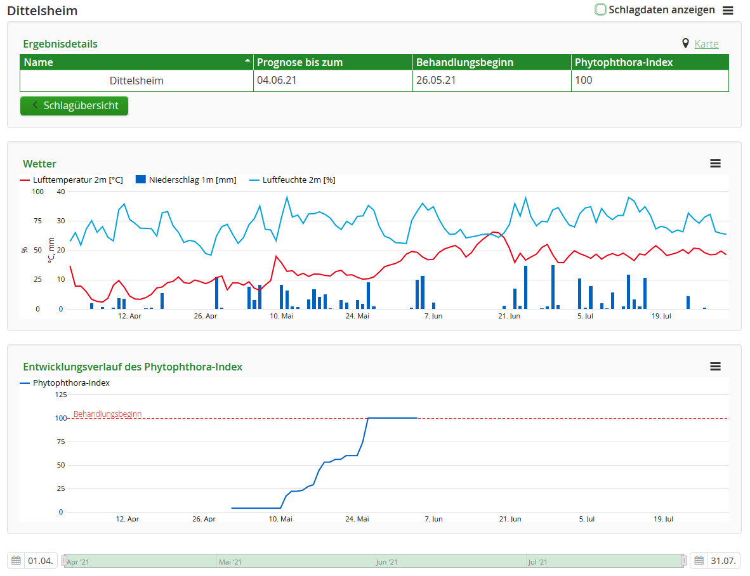Screen dimensions: 750x576
Task: Click the 31.07. end date field
Action: pos(723,561)
